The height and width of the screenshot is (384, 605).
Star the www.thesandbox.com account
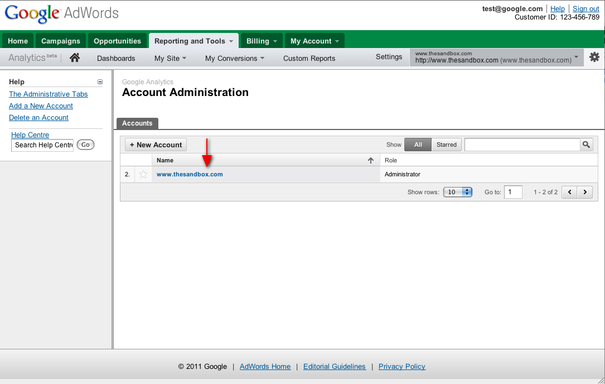click(143, 174)
